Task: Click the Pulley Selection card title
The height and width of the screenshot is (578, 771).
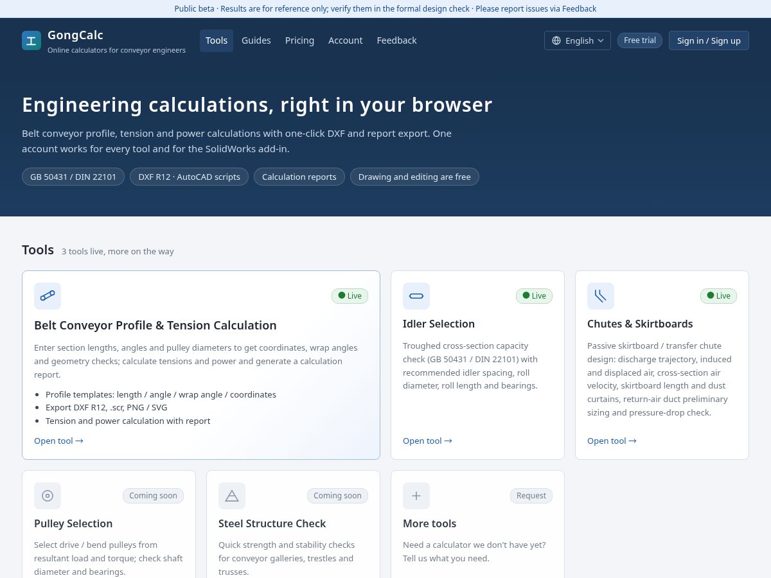Action: tap(73, 524)
